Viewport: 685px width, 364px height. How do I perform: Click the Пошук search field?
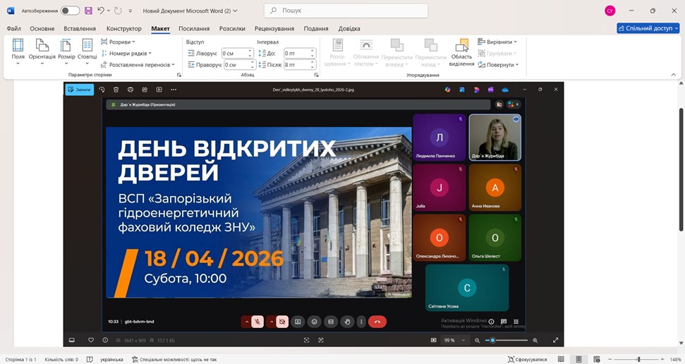pyautogui.click(x=346, y=11)
